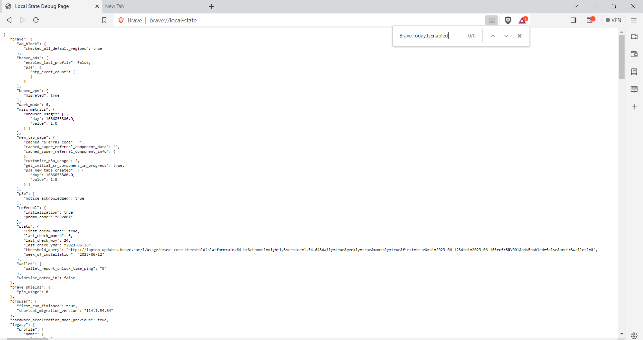Toggle the Brave VPN connection

pyautogui.click(x=614, y=20)
